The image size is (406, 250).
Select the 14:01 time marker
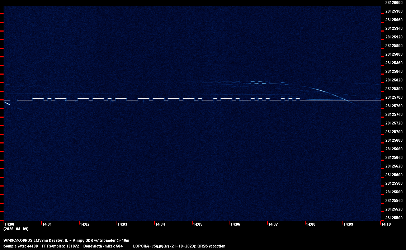(x=47, y=224)
